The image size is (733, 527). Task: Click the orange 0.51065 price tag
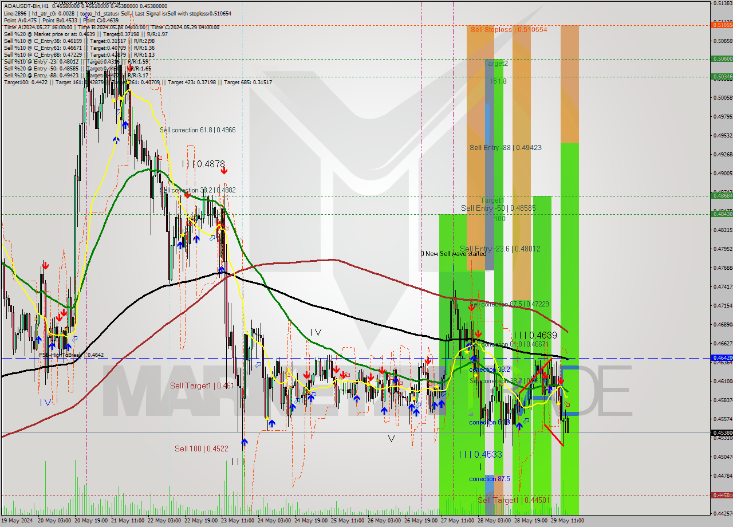tap(722, 25)
